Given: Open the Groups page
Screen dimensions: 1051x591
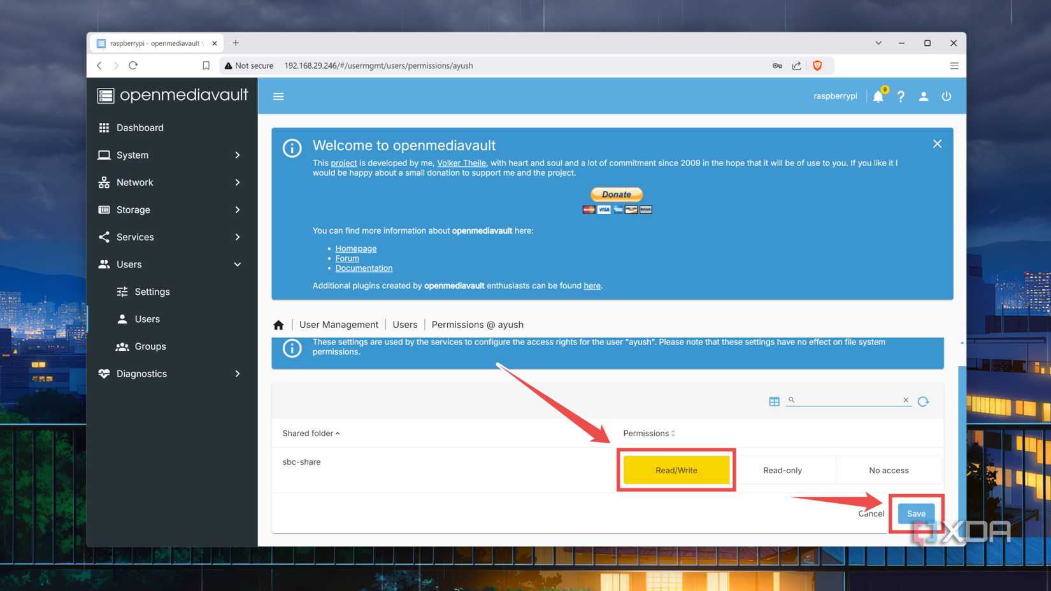Looking at the screenshot, I should [x=171, y=346].
